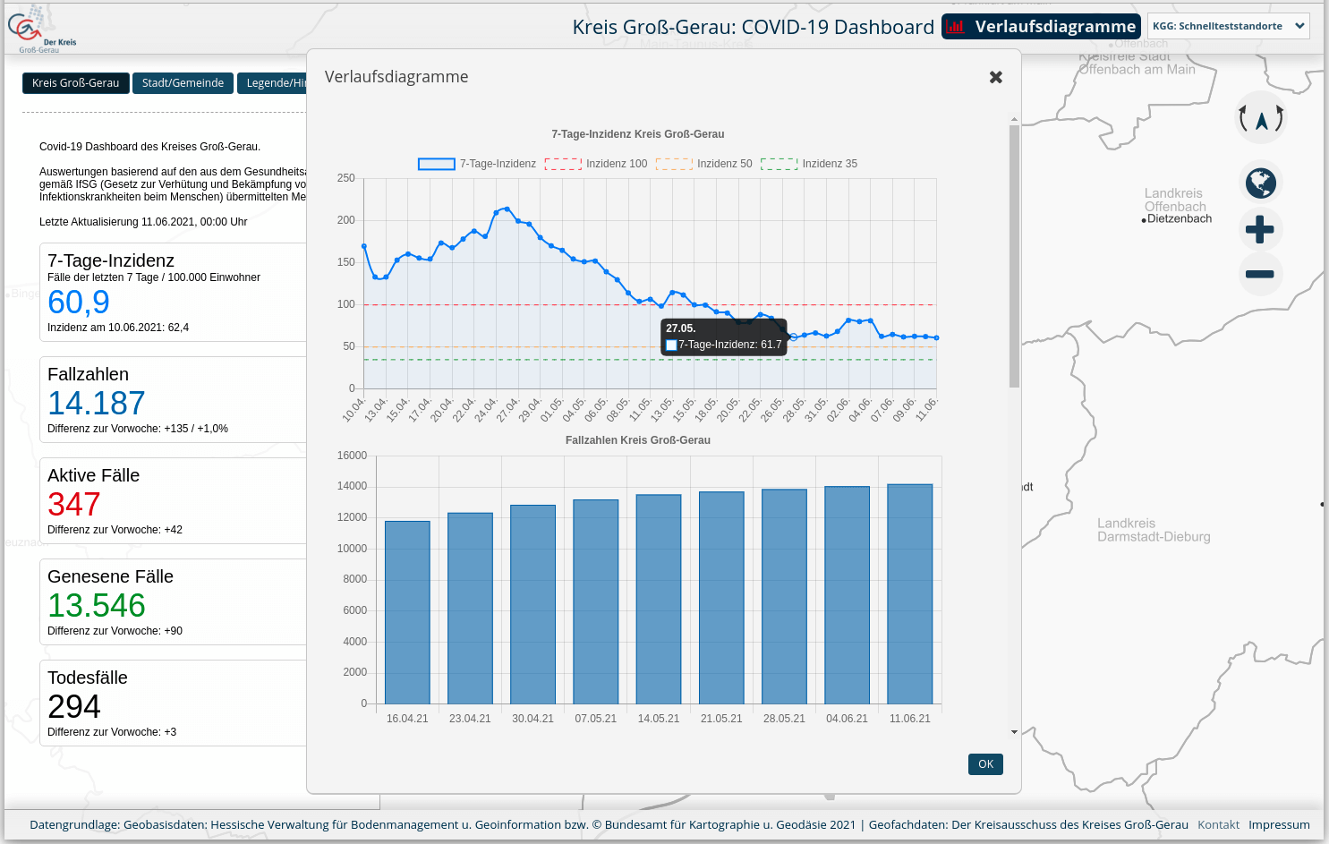Reset map rotation with the compass icon

[1260, 118]
